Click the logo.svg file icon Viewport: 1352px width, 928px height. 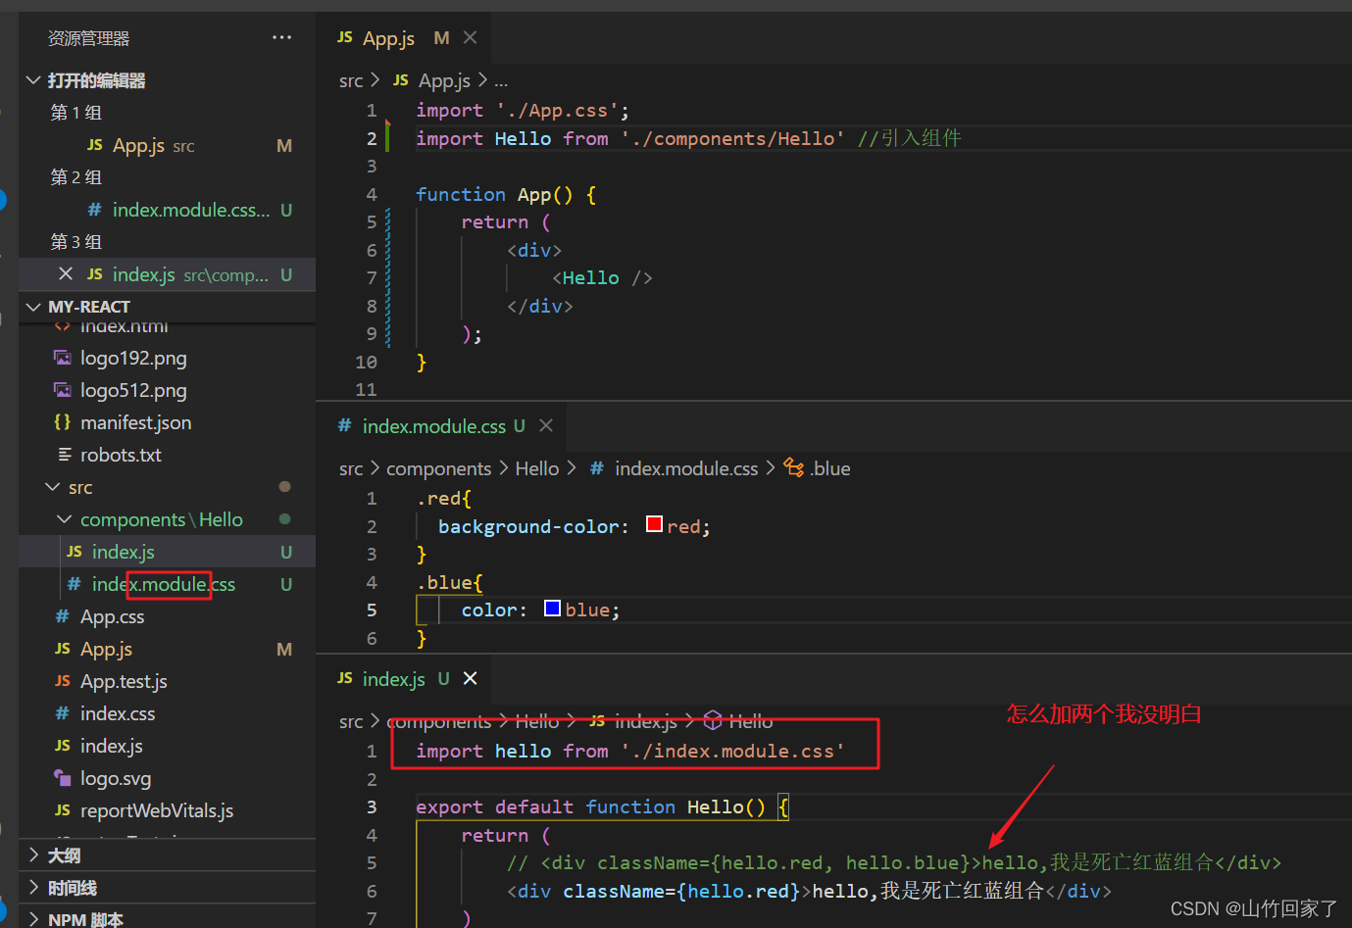pos(63,778)
